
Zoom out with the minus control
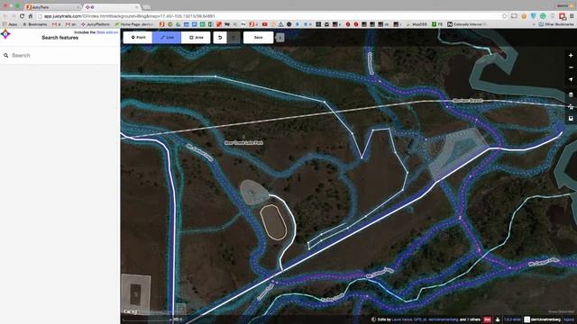[x=571, y=67]
